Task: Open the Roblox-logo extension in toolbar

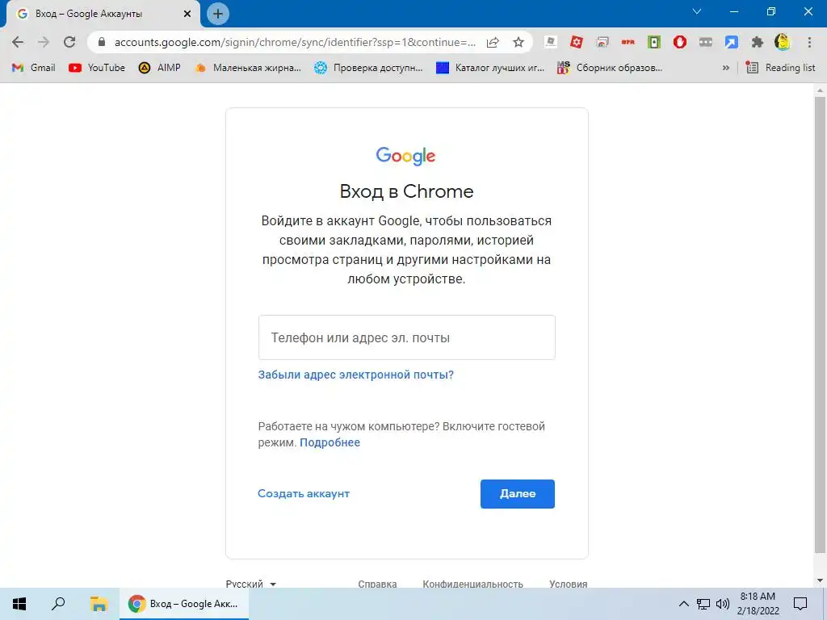Action: [551, 42]
